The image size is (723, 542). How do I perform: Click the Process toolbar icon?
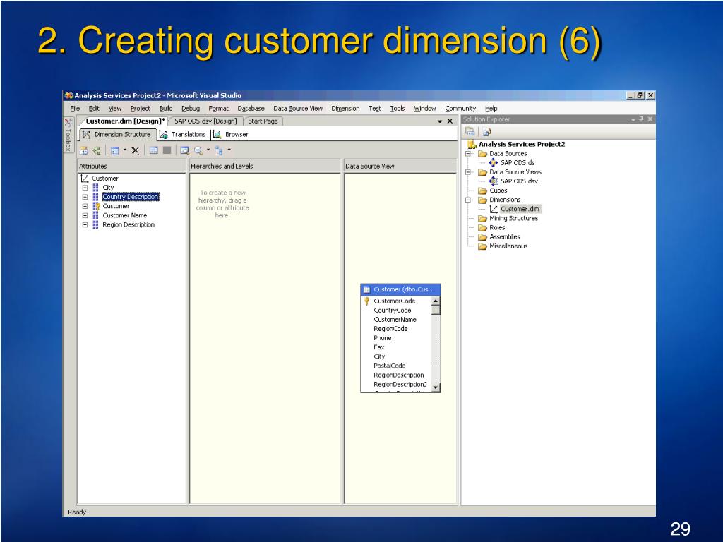84,150
